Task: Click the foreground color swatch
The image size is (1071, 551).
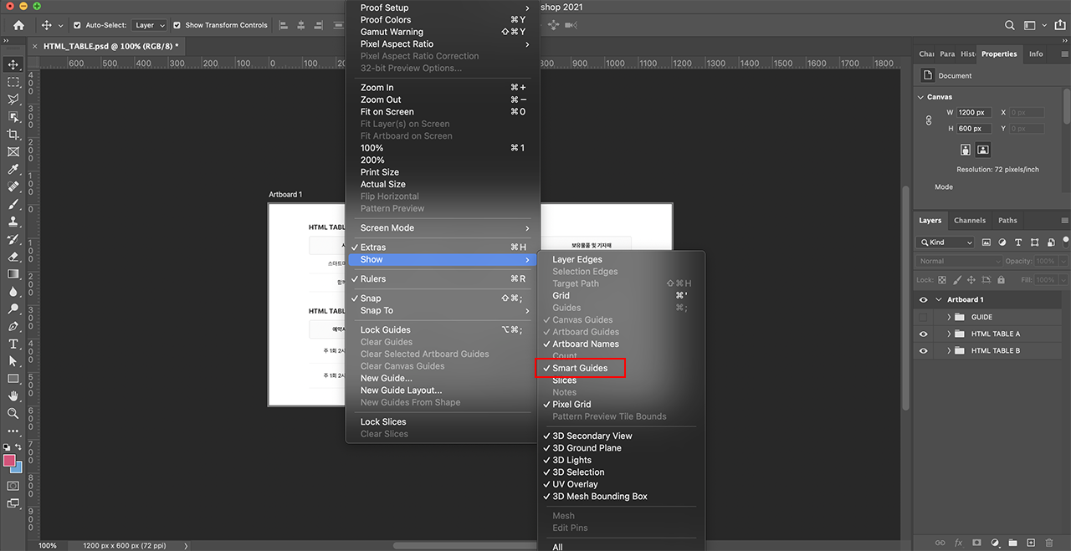Action: [9, 461]
